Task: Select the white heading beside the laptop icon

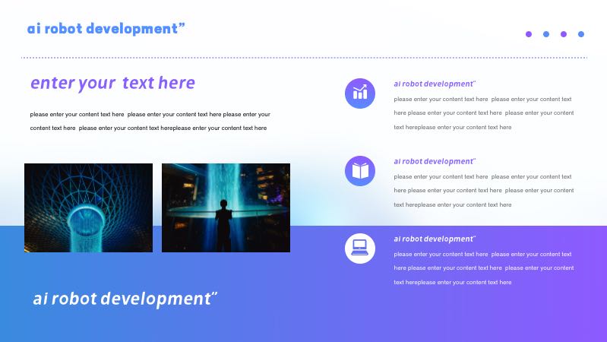Action: (435, 239)
